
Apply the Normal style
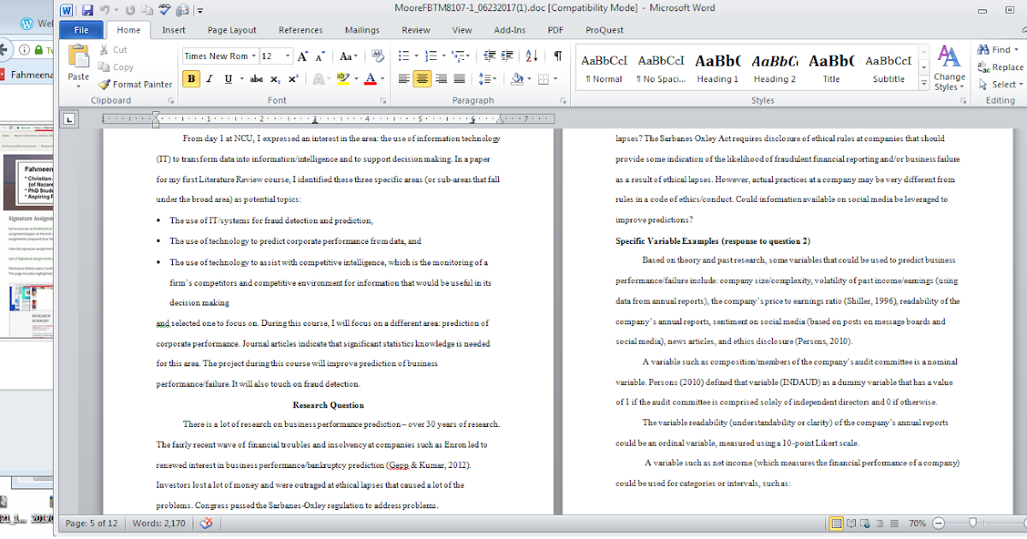604,68
